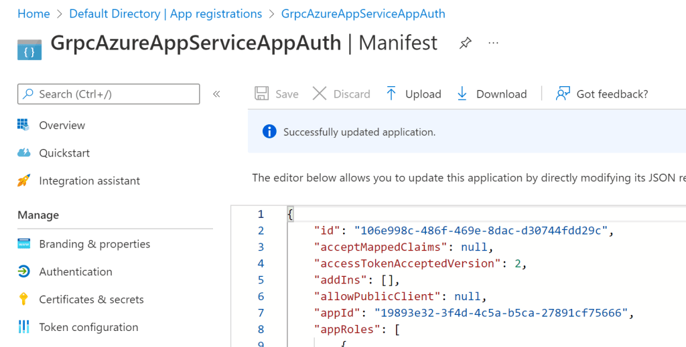The width and height of the screenshot is (686, 347).
Task: Go to Default Directory App registrations breadcrumb
Action: point(165,13)
